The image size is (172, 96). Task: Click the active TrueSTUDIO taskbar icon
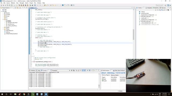coord(46,94)
